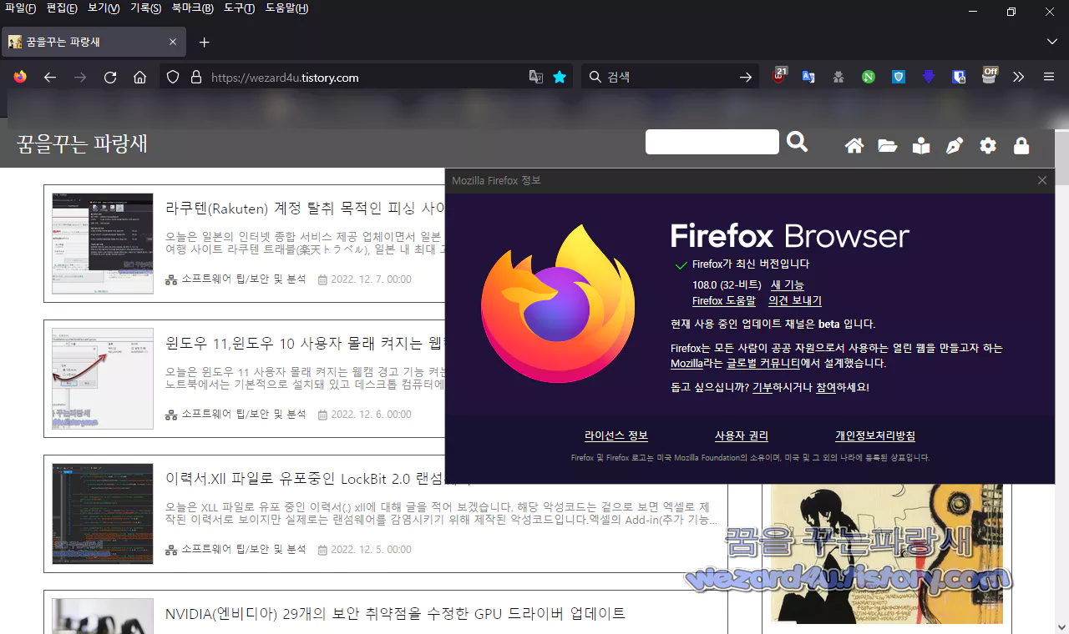Open the 이력서.Xll LockBit 2.0 post title
1069x634 pixels.
click(x=305, y=479)
